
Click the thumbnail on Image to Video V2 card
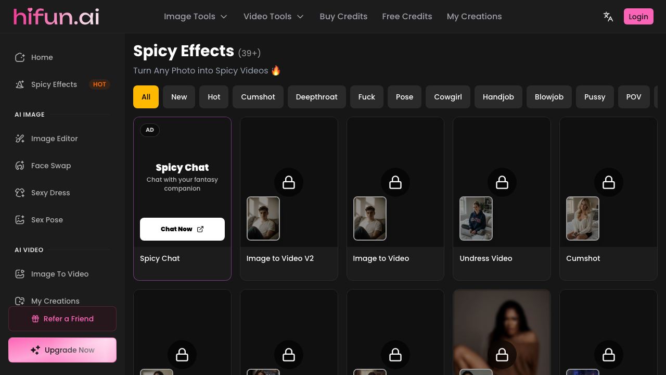tap(263, 218)
